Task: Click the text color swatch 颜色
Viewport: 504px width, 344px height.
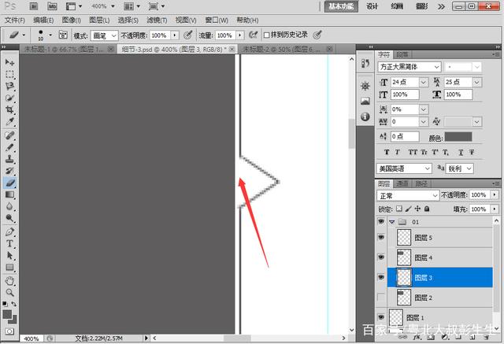Action: click(x=458, y=137)
